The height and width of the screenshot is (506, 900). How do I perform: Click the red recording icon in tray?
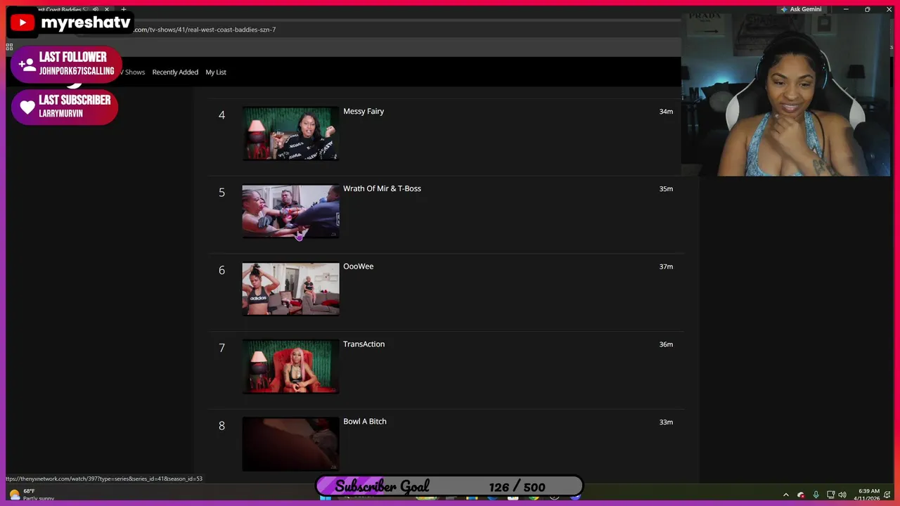point(801,495)
